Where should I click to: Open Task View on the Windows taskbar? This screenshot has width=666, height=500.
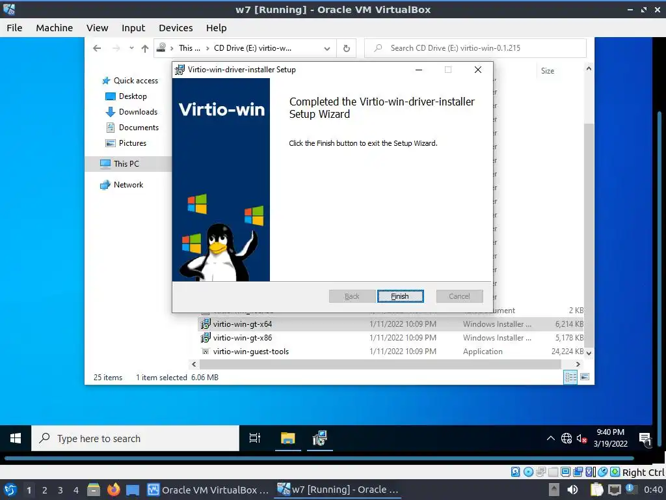[x=255, y=438]
